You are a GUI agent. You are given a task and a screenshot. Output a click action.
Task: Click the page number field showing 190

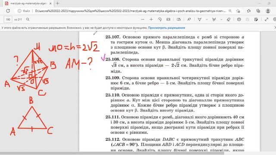(8, 19)
